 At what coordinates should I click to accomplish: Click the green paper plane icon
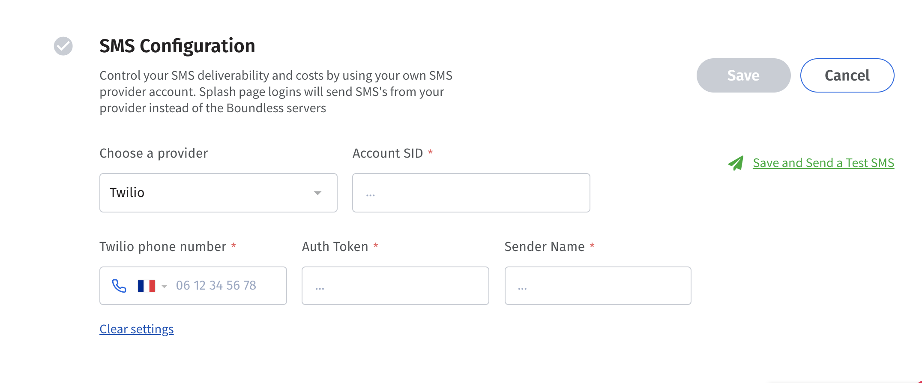(x=736, y=163)
